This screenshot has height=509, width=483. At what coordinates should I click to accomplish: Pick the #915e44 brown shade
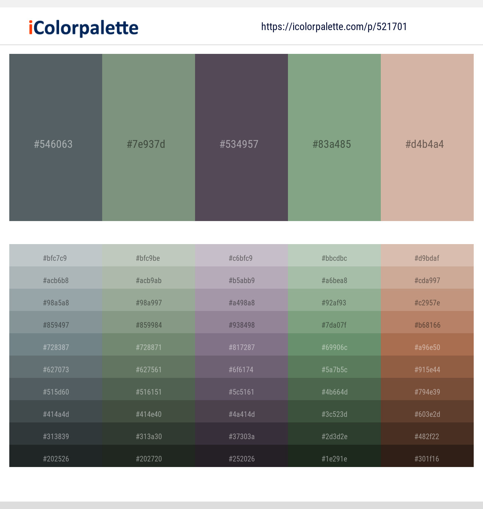(427, 369)
